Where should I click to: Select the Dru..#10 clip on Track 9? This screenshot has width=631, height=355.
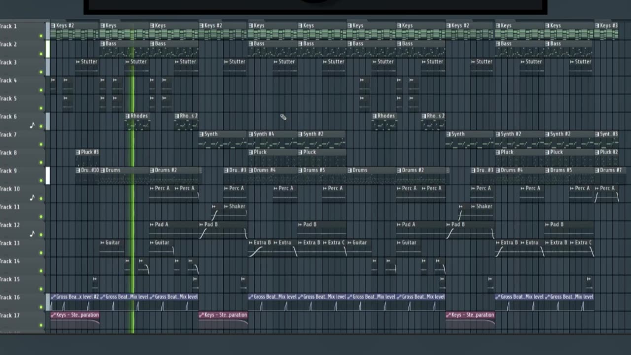point(87,176)
